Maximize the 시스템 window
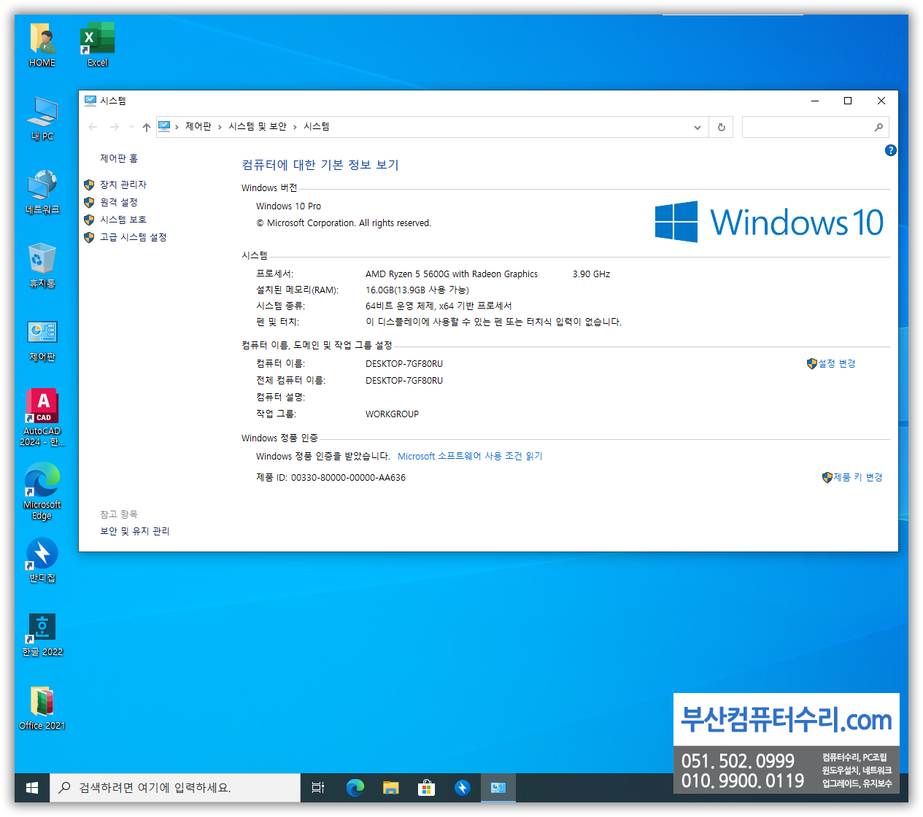The width and height of the screenshot is (923, 817). 848,101
